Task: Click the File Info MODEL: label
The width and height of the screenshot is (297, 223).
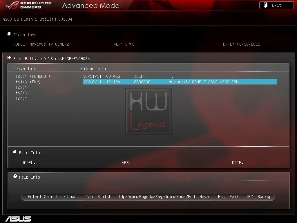Action: (29, 163)
